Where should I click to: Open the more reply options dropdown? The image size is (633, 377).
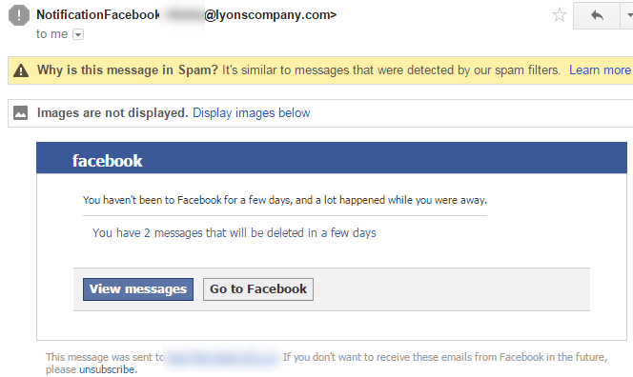[627, 15]
